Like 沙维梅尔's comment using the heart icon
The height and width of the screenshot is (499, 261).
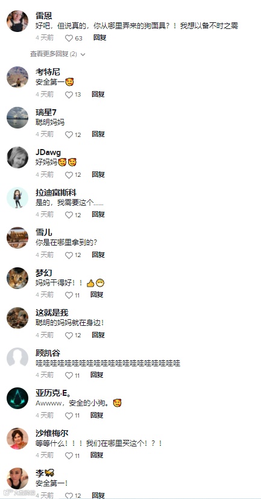click(69, 456)
